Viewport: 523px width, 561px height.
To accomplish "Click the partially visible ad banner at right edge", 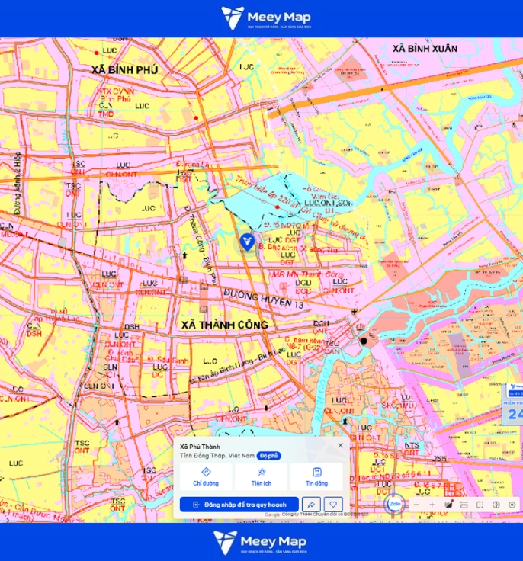I will pyautogui.click(x=513, y=404).
